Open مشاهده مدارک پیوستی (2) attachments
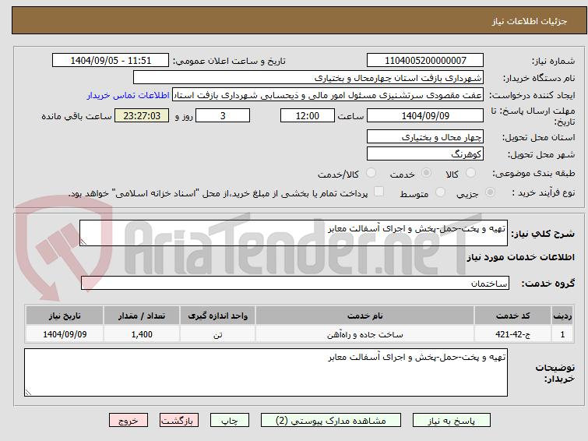Viewport: 588px width, 441px height. (331, 421)
